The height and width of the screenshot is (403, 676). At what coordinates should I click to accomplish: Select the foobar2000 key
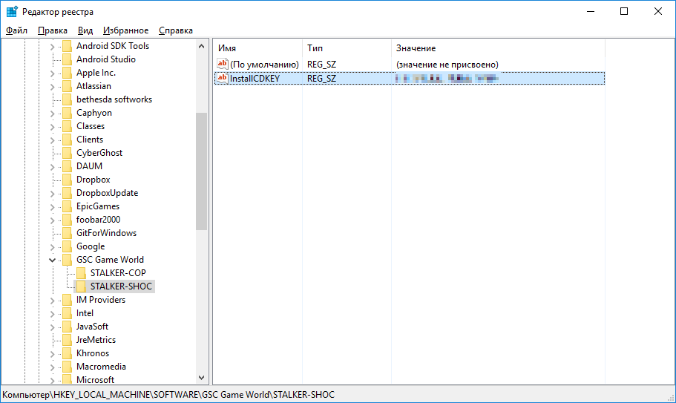pyautogui.click(x=98, y=220)
